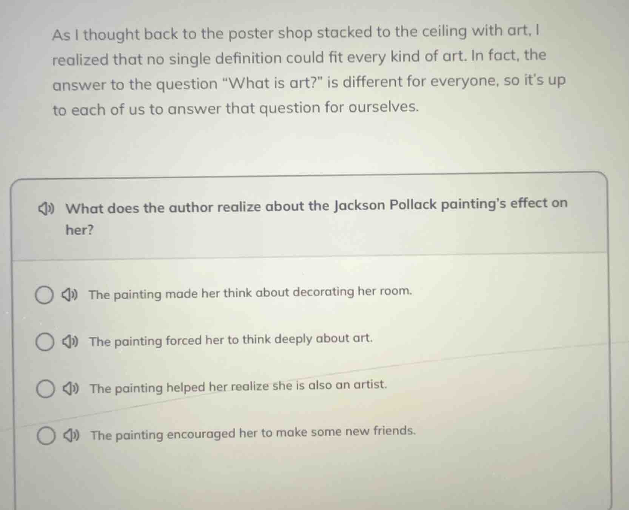
Task: Play audio for the Jackson Pollack question
Action: point(46,208)
